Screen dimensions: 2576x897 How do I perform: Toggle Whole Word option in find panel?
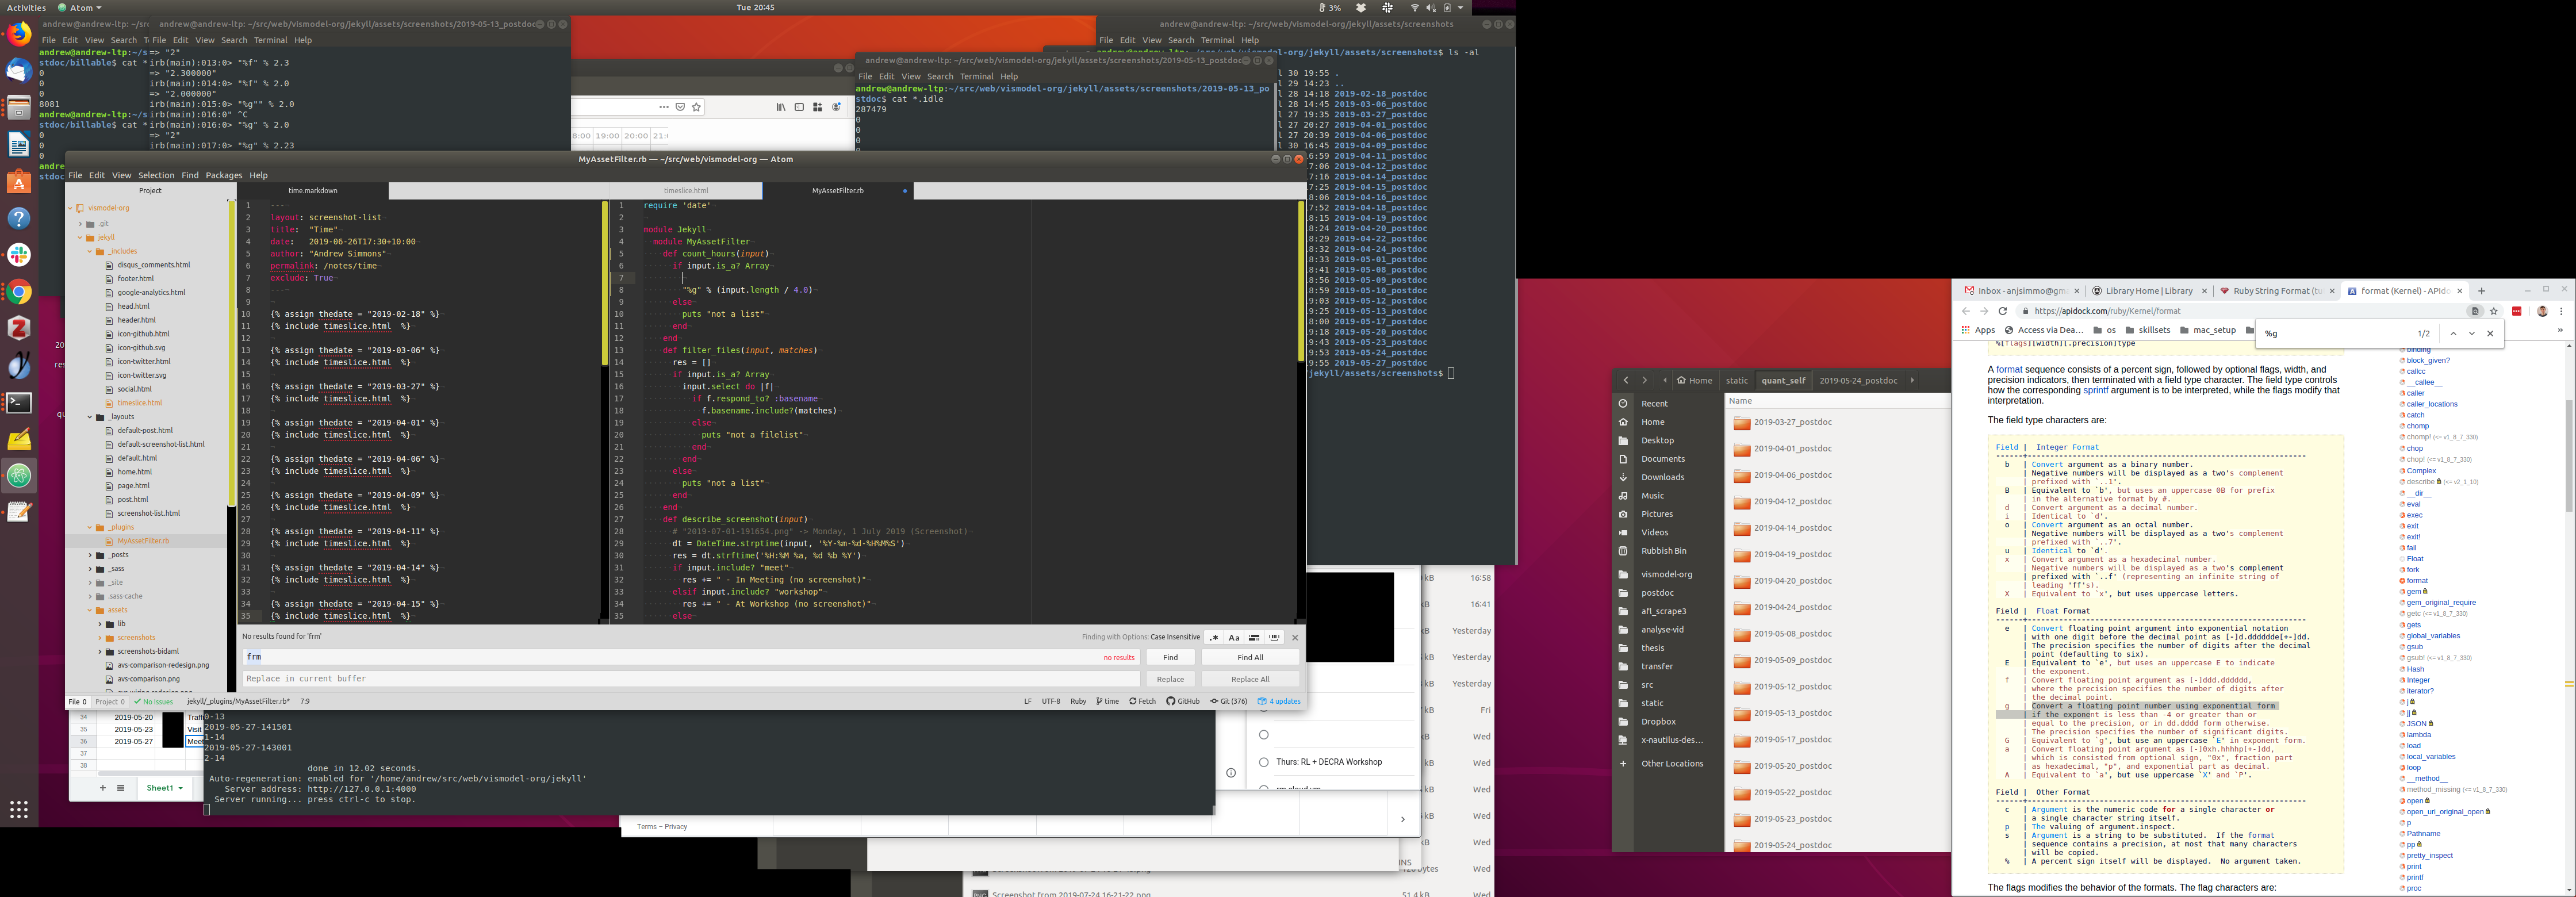pos(1274,637)
